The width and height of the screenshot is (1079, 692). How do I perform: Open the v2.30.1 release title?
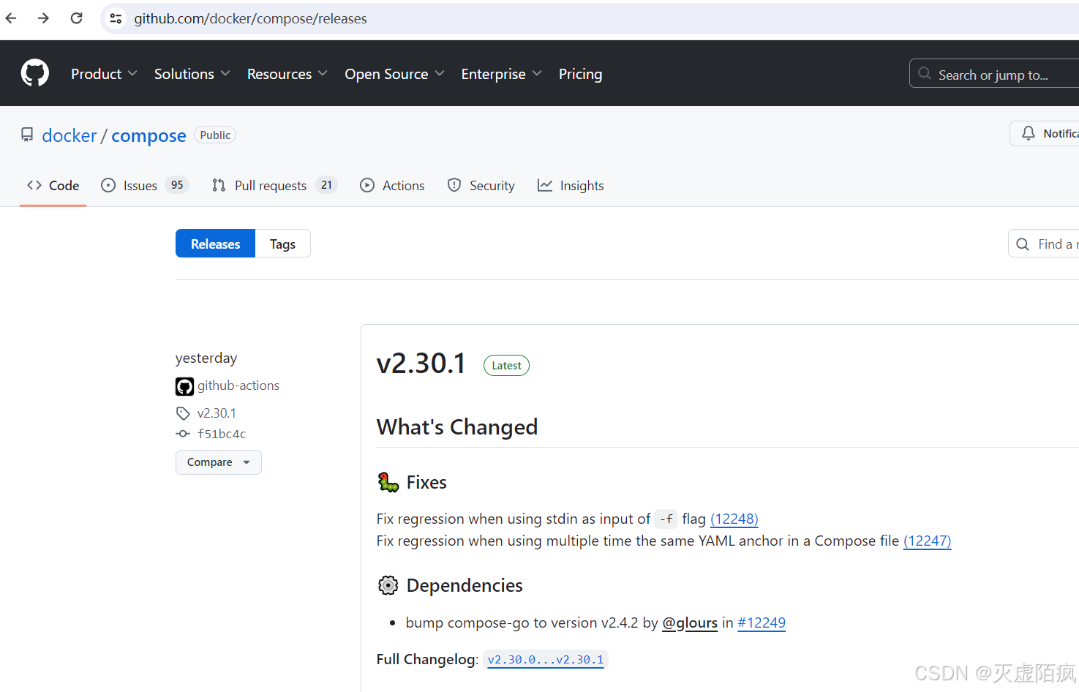(421, 364)
